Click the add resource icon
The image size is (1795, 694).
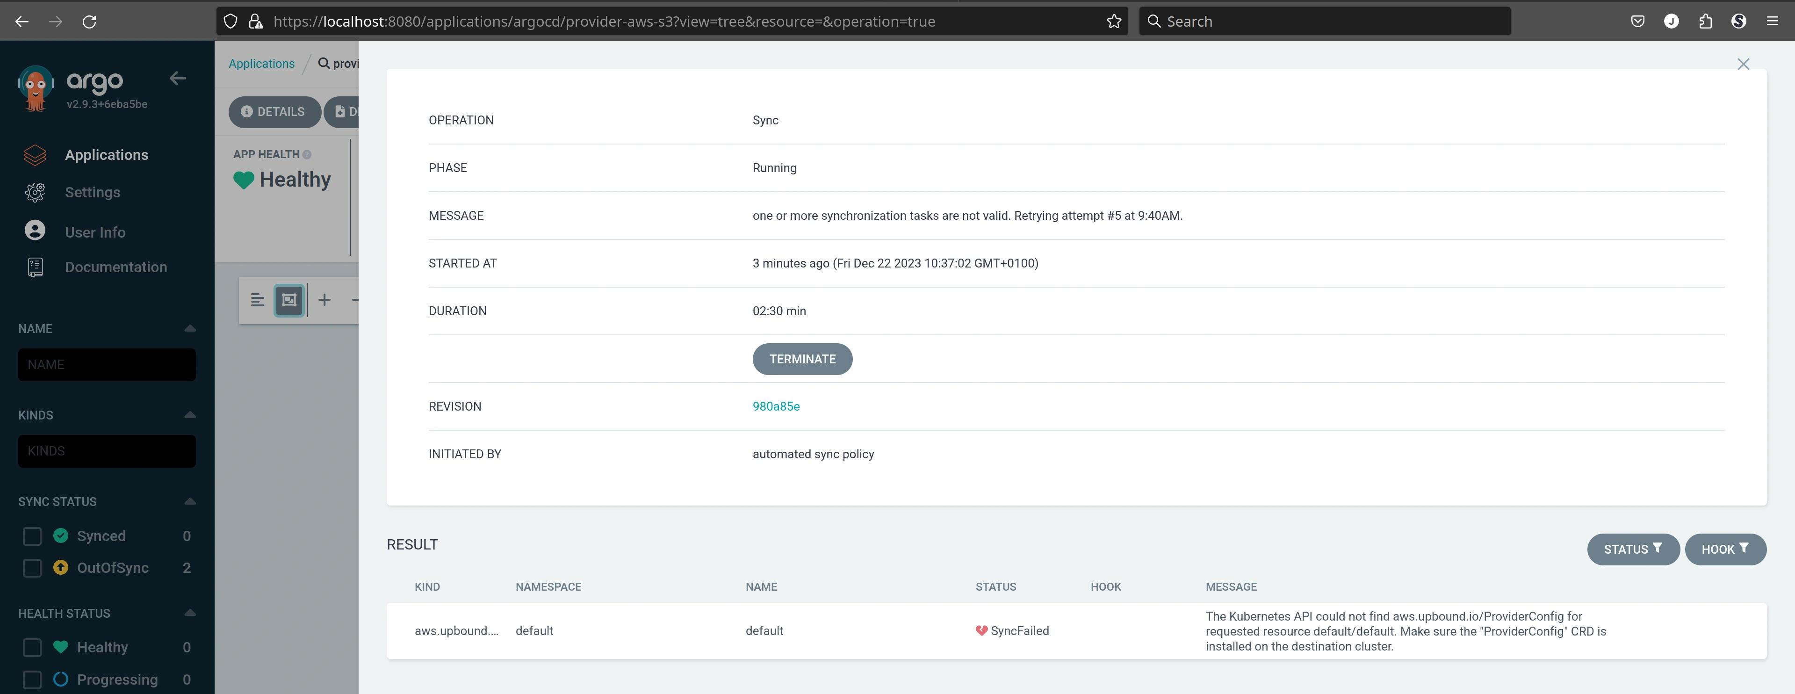tap(324, 300)
